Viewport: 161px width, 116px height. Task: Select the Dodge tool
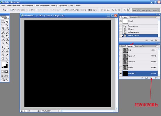coord(7,43)
